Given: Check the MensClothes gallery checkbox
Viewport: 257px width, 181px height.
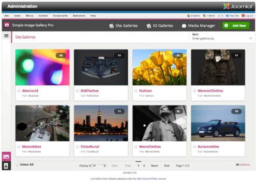Looking at the screenshot, I should point(136,146).
